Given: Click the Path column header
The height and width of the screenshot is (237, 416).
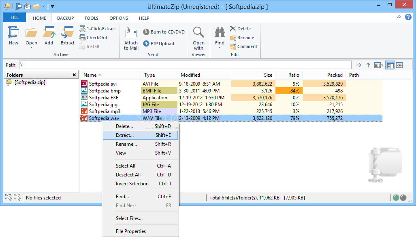Looking at the screenshot, I should point(364,75).
